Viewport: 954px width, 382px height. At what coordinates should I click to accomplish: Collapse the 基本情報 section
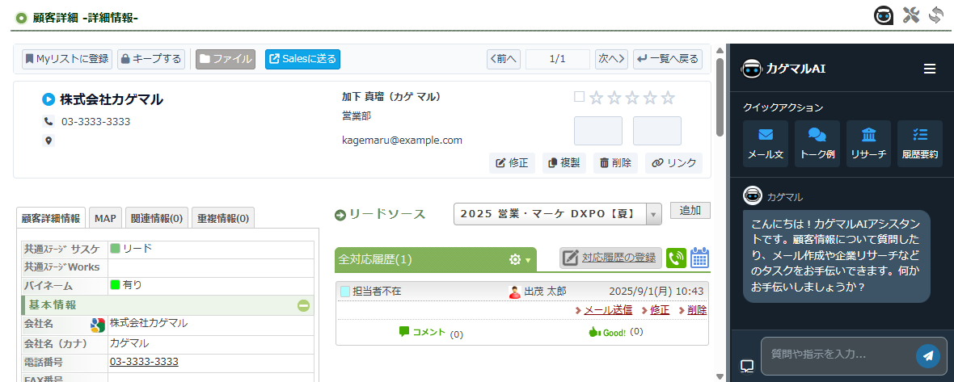point(304,305)
